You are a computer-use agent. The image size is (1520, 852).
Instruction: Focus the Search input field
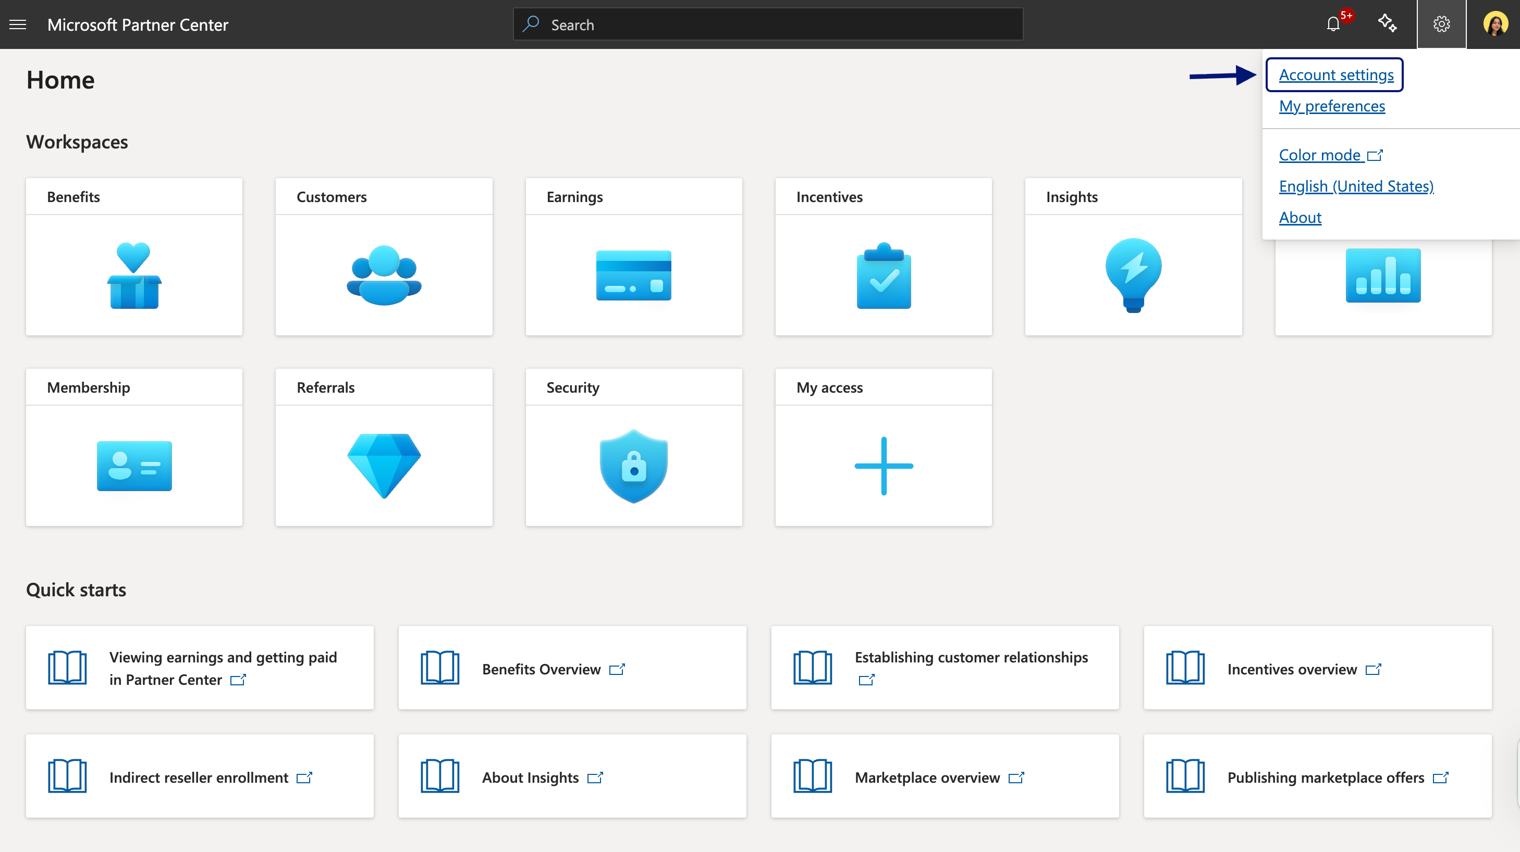point(768,24)
